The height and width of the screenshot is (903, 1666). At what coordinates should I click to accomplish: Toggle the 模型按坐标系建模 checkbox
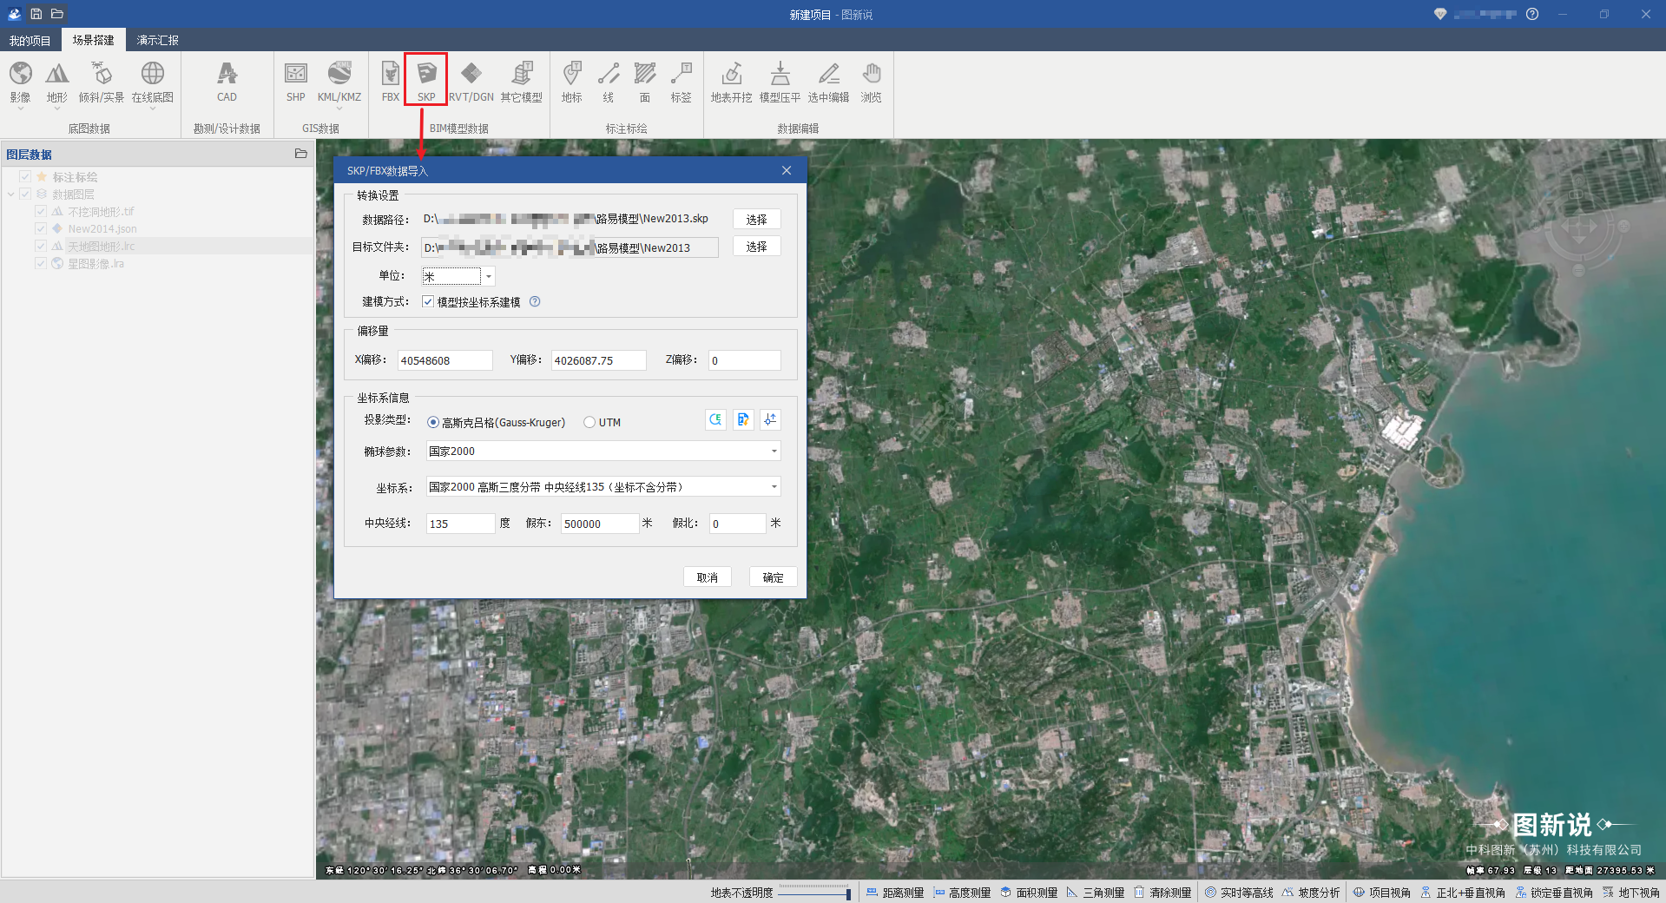click(x=428, y=302)
